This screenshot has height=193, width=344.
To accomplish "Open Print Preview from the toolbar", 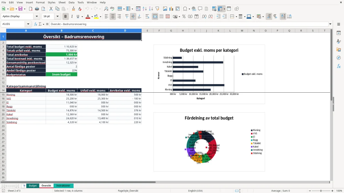I will coord(43,9).
